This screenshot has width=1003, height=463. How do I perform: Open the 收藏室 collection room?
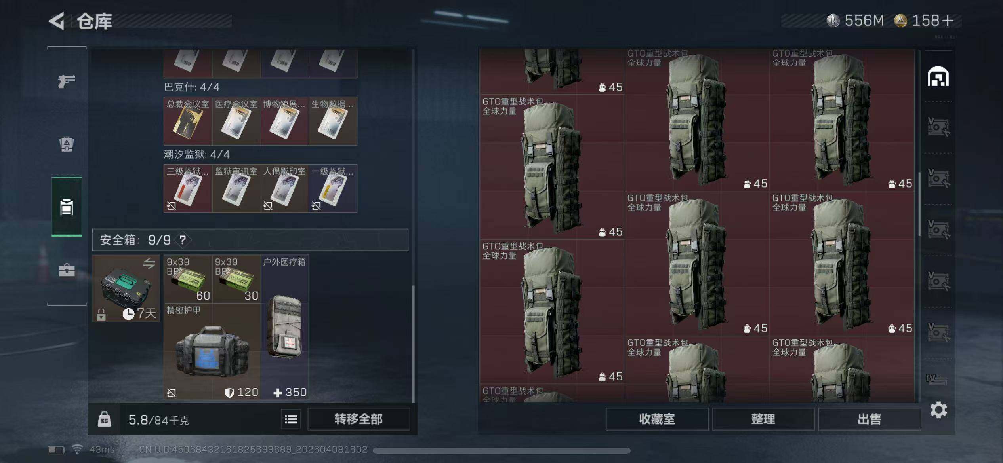pos(657,419)
